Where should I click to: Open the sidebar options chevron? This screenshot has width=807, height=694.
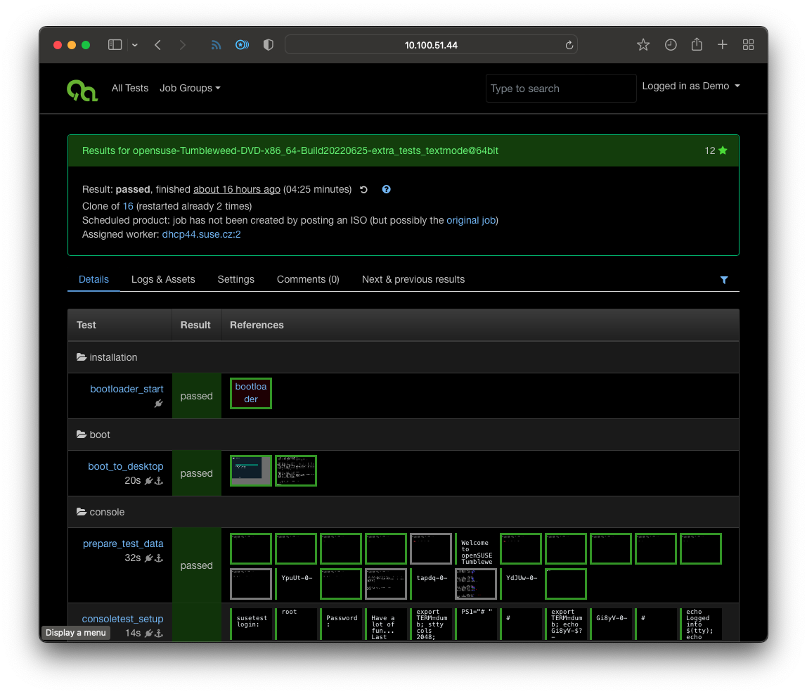point(135,45)
